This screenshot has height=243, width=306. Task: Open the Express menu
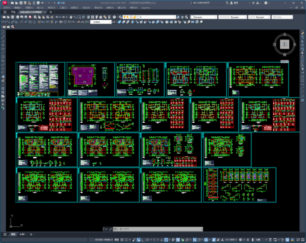146,7
